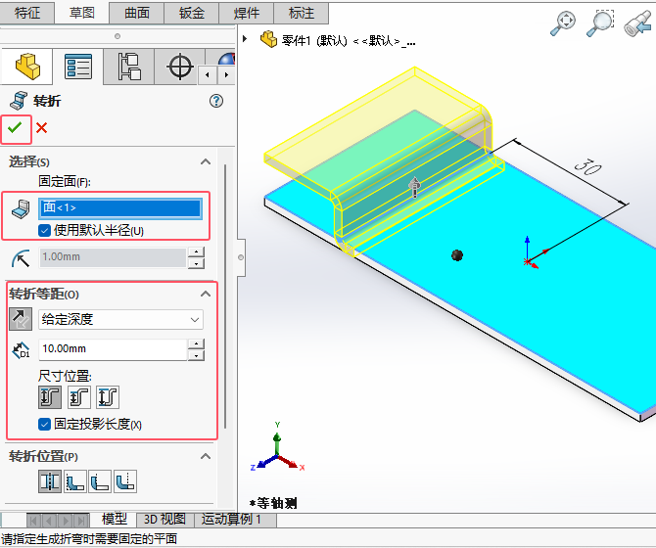656x548 pixels.
Task: Switch to the 3D 视图 bottom tab
Action: 164,520
